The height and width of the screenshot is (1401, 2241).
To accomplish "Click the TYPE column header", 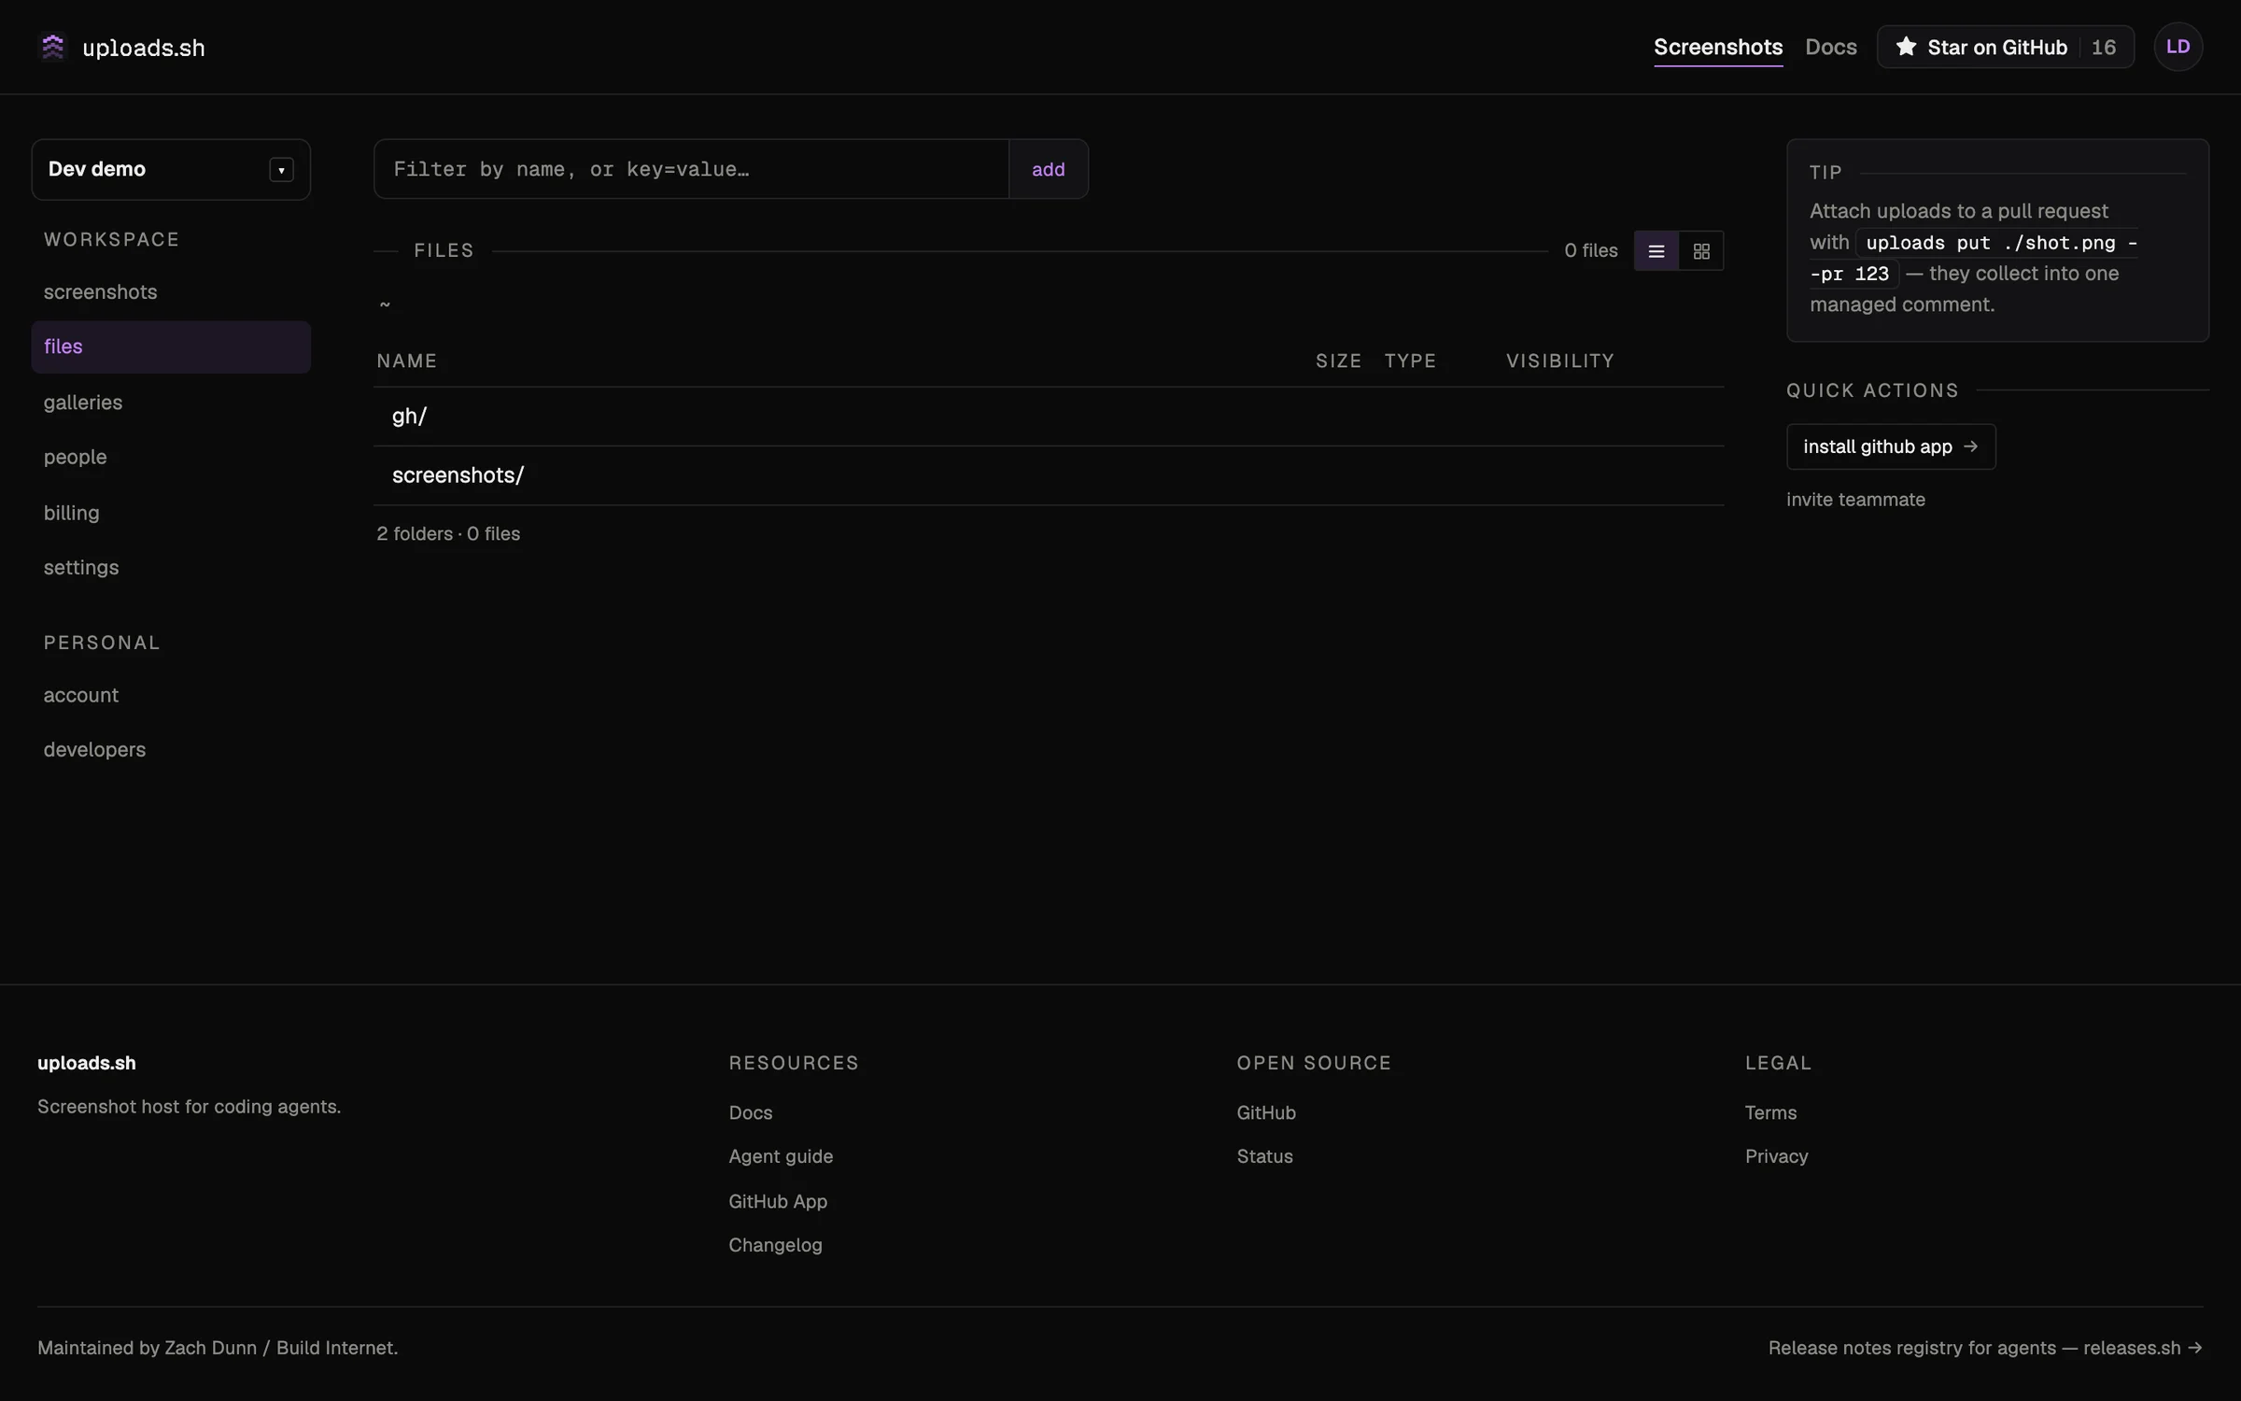I will point(1410,361).
